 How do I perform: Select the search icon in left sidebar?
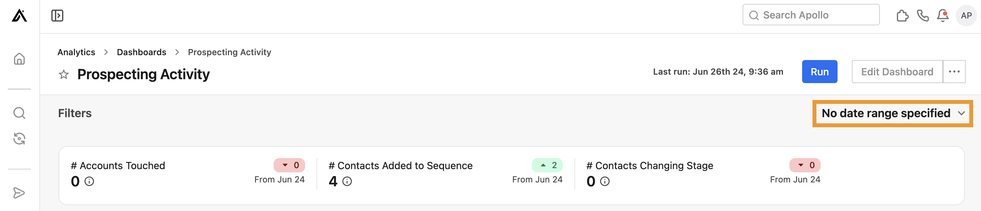[20, 113]
